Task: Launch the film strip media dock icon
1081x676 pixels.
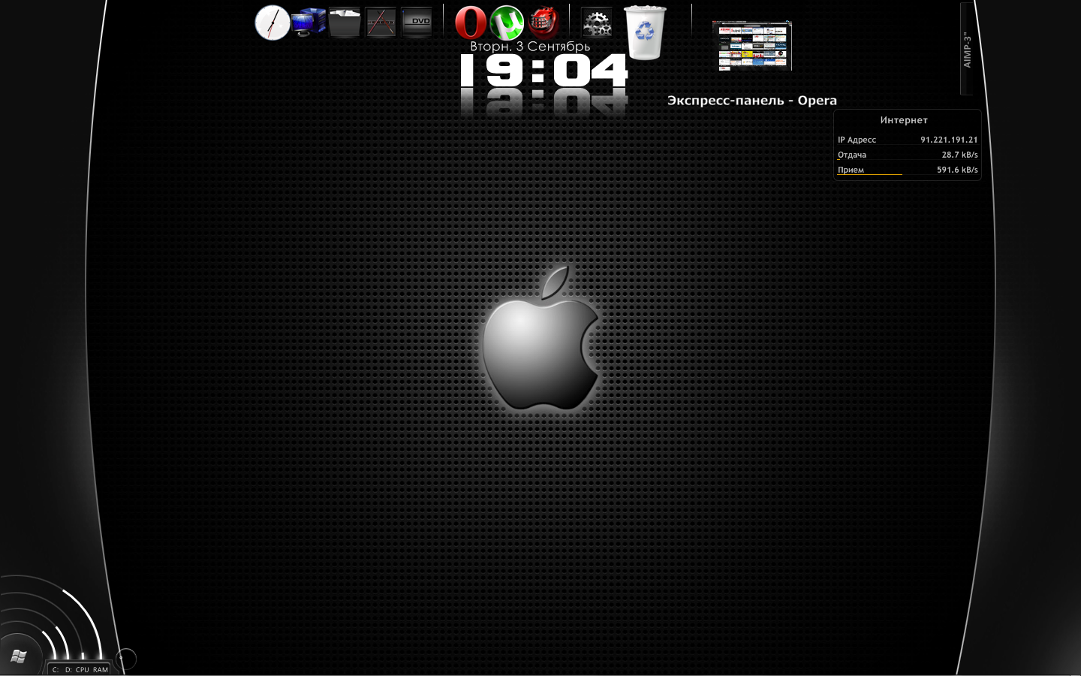Action: click(x=381, y=23)
